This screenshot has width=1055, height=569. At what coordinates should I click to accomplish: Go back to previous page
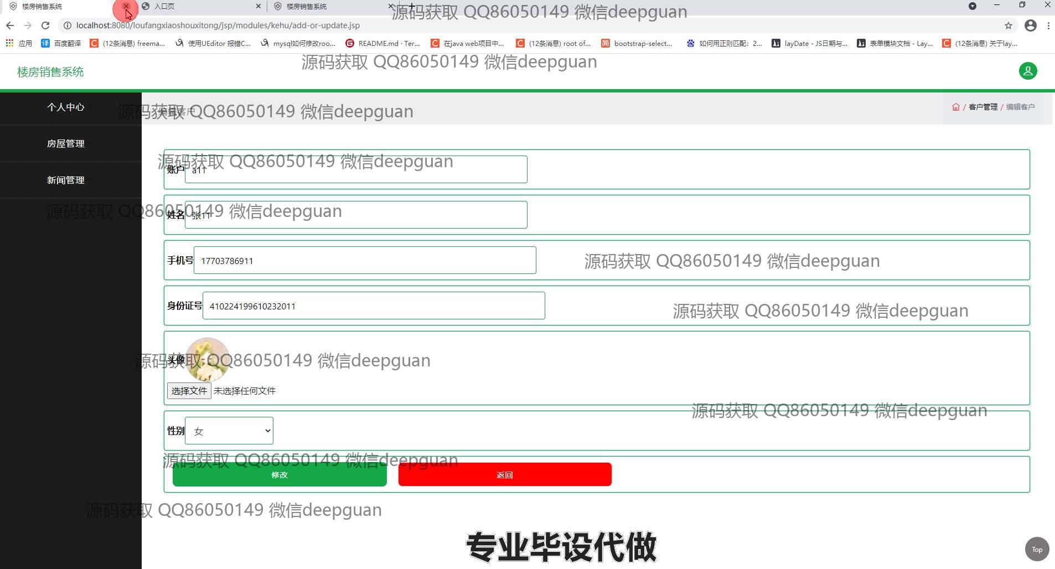click(10, 25)
